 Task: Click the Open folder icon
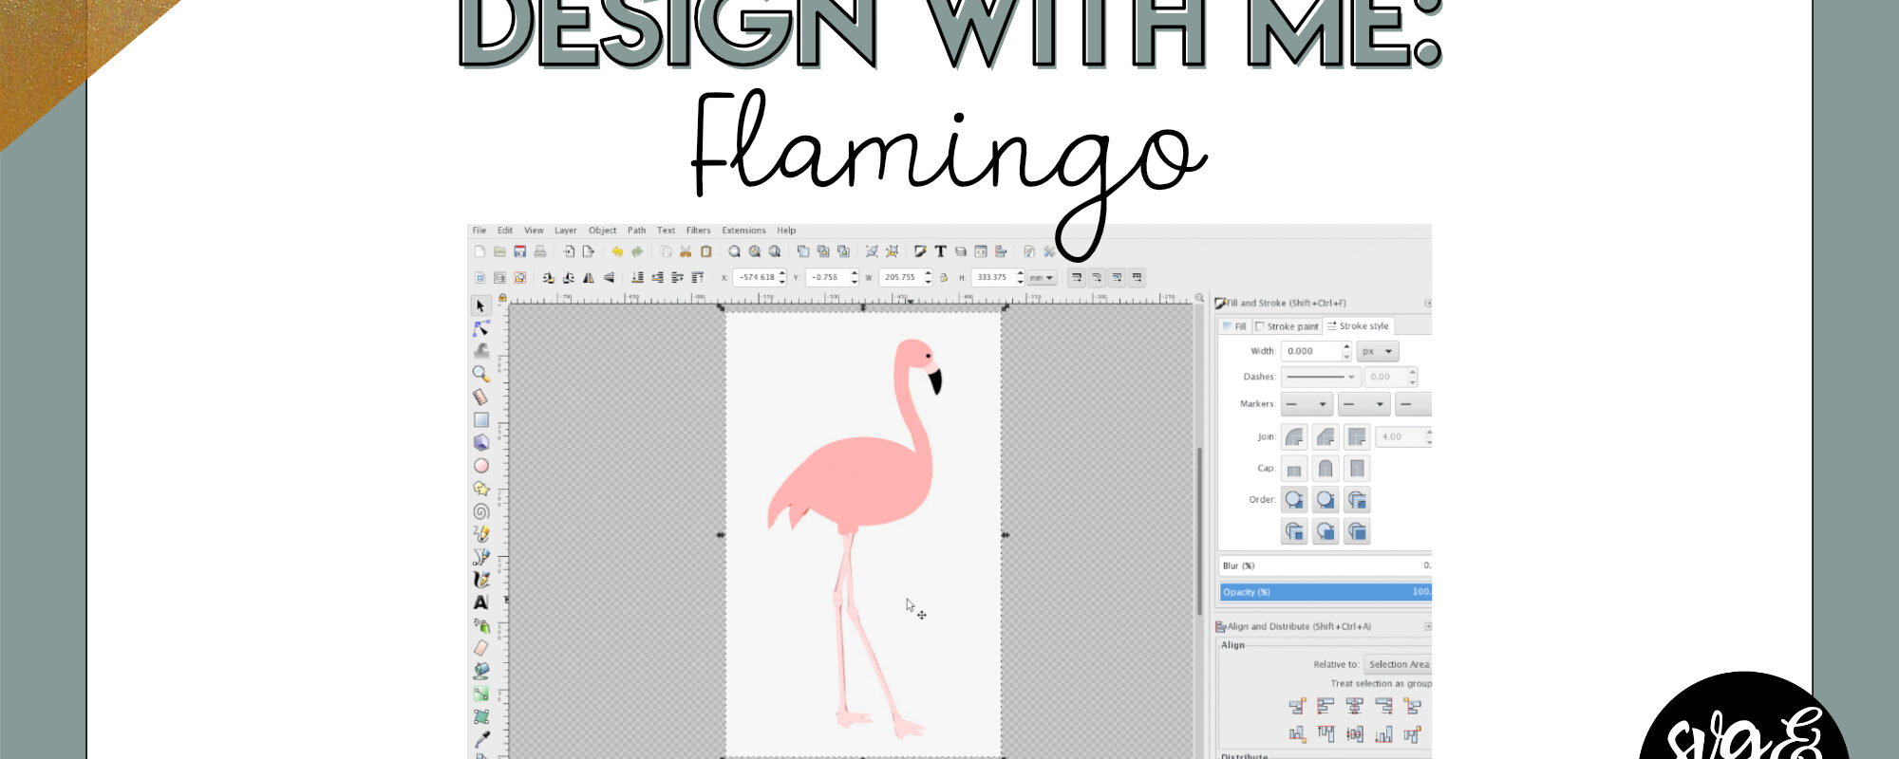(x=499, y=251)
